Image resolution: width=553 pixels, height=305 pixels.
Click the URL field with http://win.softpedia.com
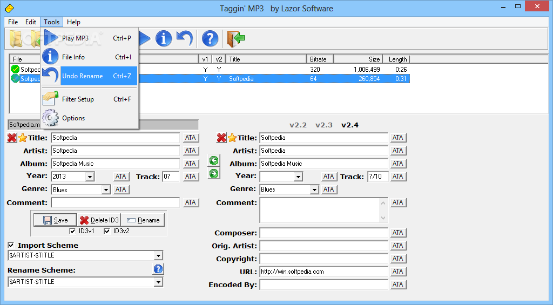pyautogui.click(x=324, y=272)
